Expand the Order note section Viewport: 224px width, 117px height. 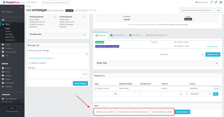click(217, 63)
